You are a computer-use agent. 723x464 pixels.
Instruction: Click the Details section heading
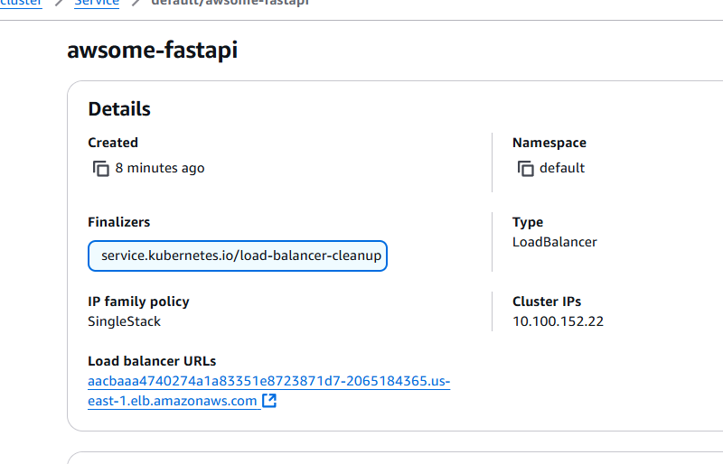(119, 109)
